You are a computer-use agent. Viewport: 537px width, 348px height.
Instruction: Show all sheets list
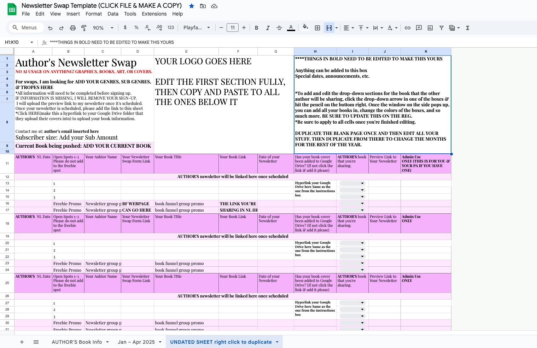coord(36,342)
